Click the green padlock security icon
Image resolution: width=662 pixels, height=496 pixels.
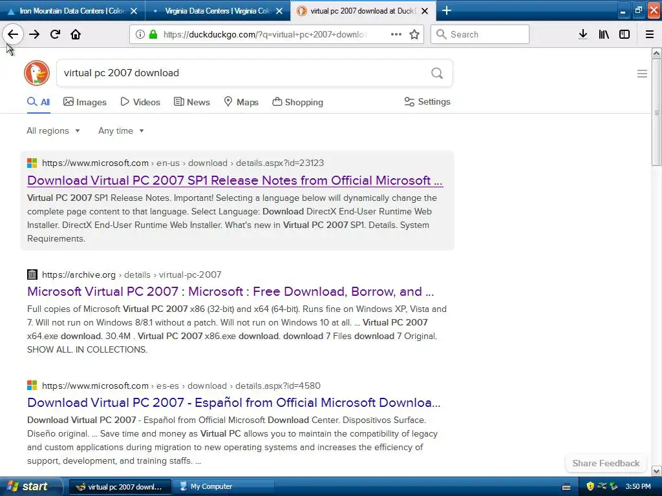[153, 34]
